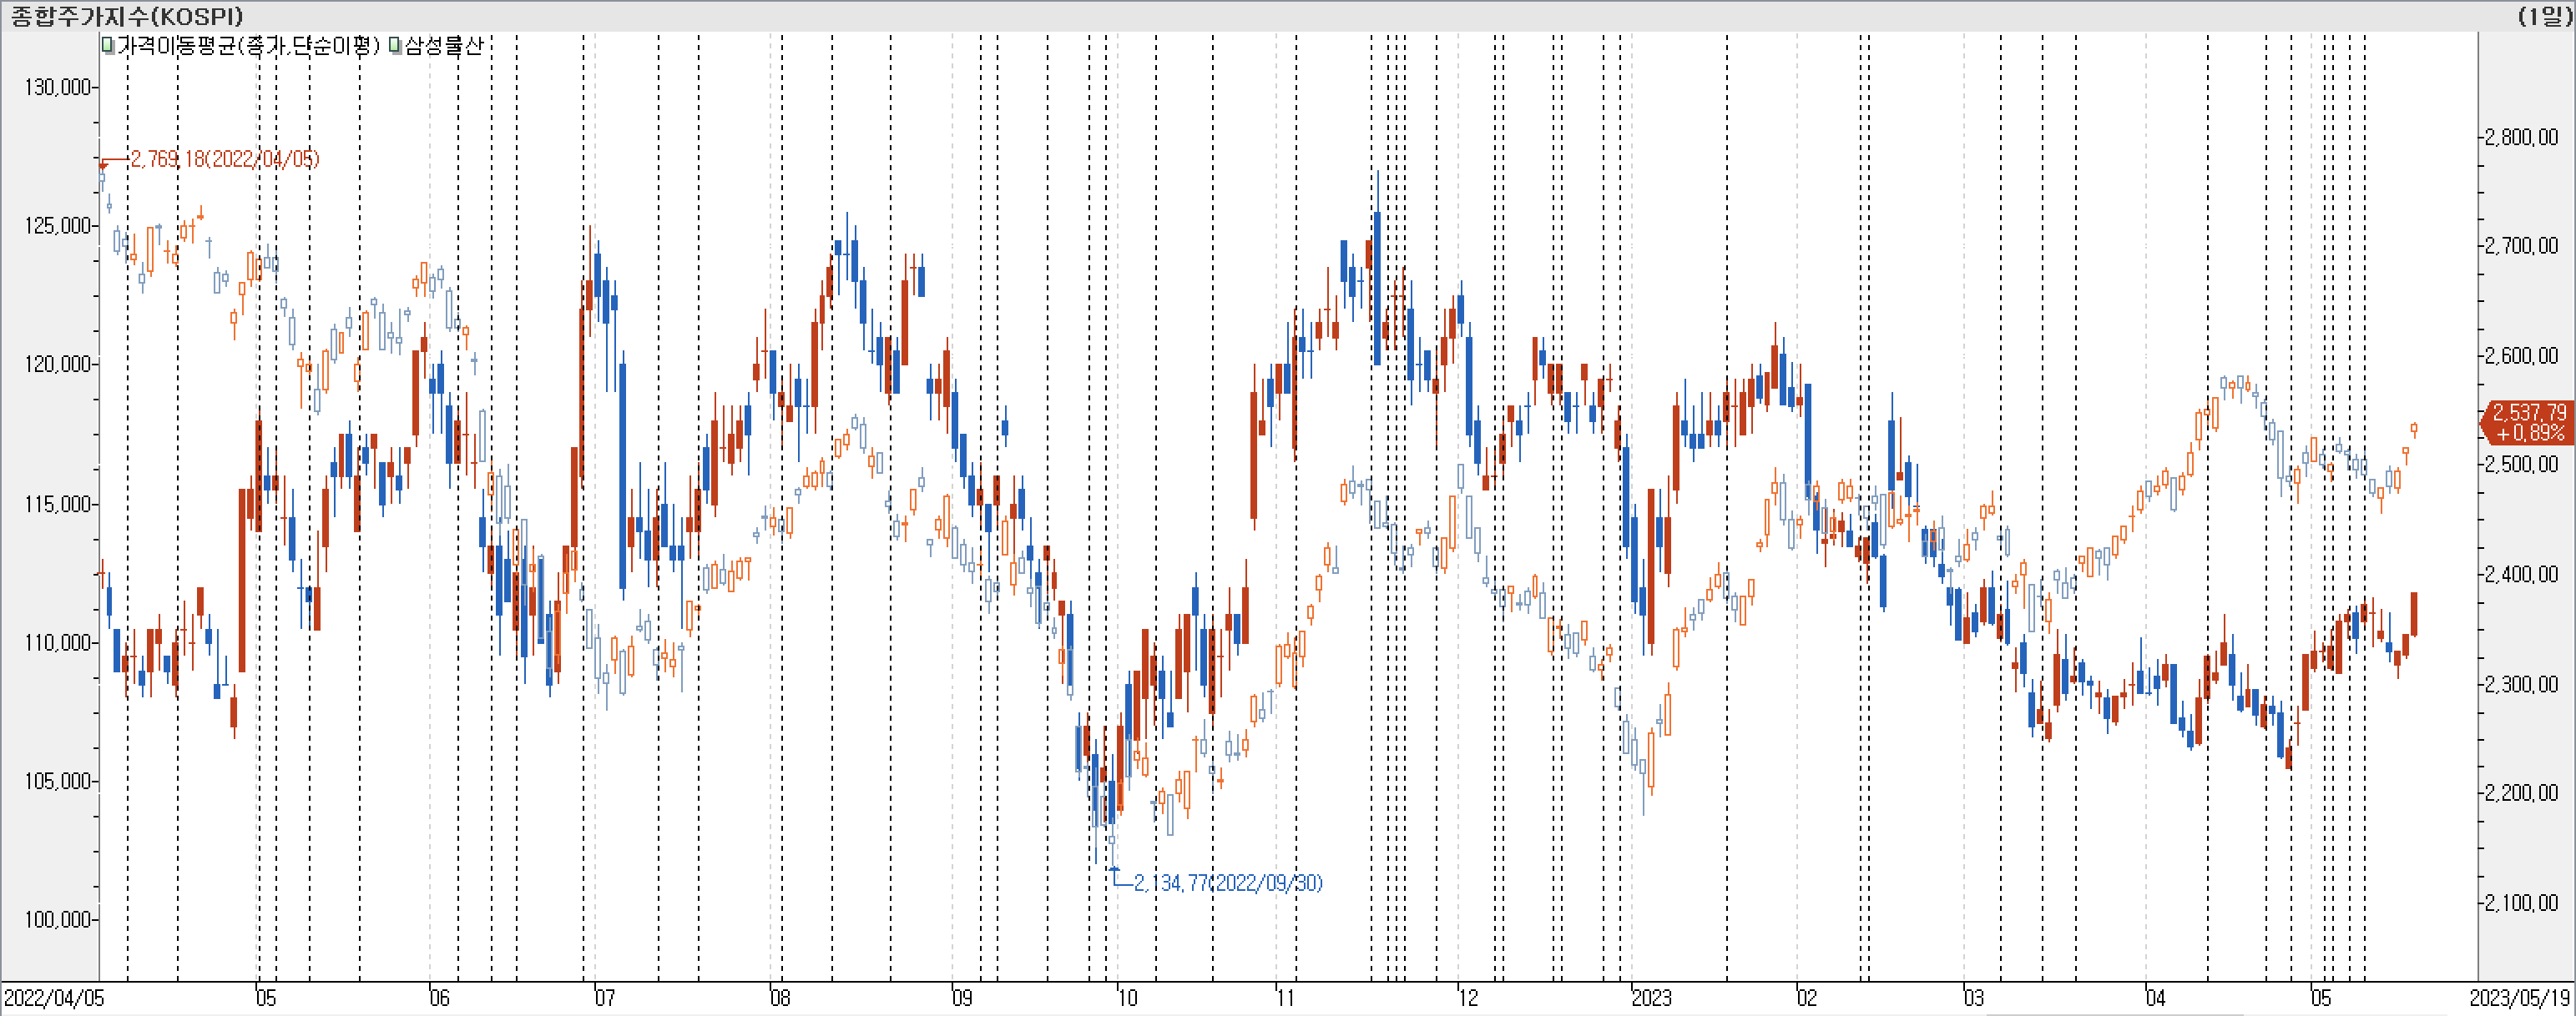Click the 삼성물산 legend label

443,45
